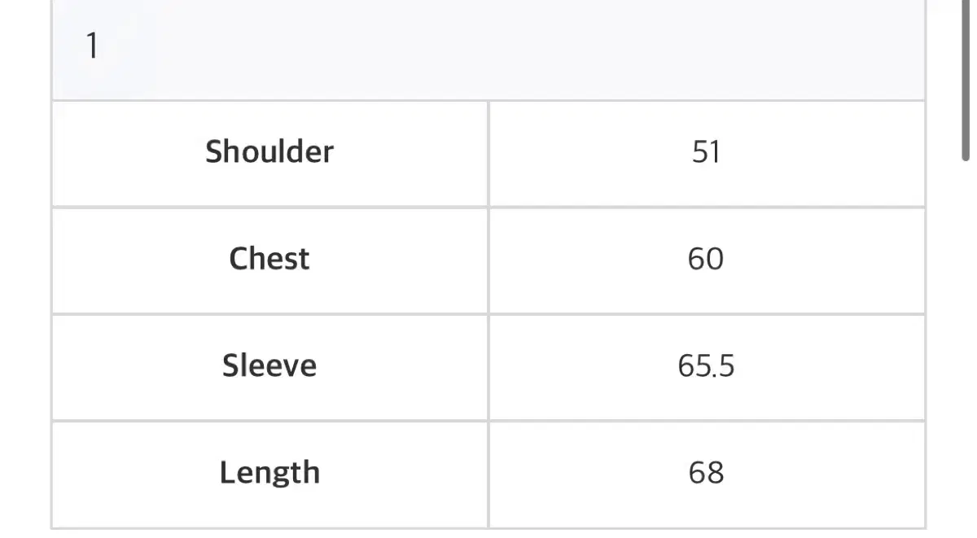The width and height of the screenshot is (977, 538).
Task: Click the vertical scrollbar thumb
Action: (966, 81)
